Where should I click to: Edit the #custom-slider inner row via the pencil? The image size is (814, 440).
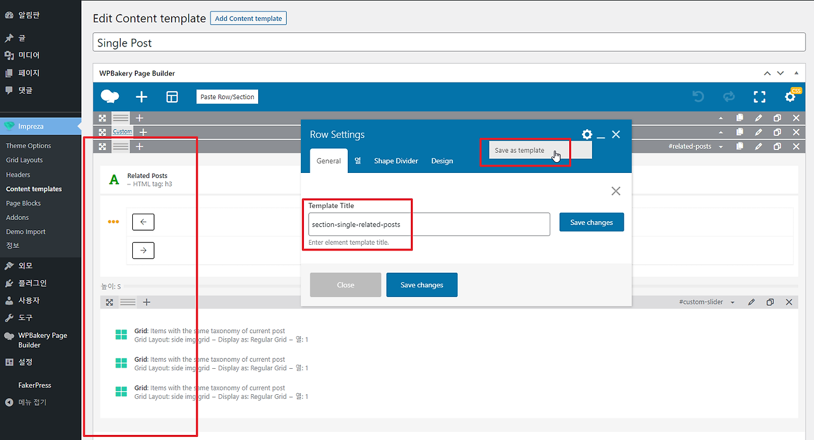tap(752, 302)
